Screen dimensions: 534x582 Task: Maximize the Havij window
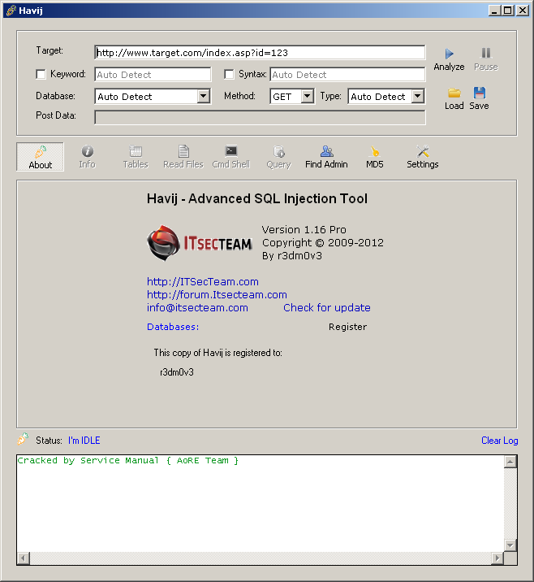(508, 11)
